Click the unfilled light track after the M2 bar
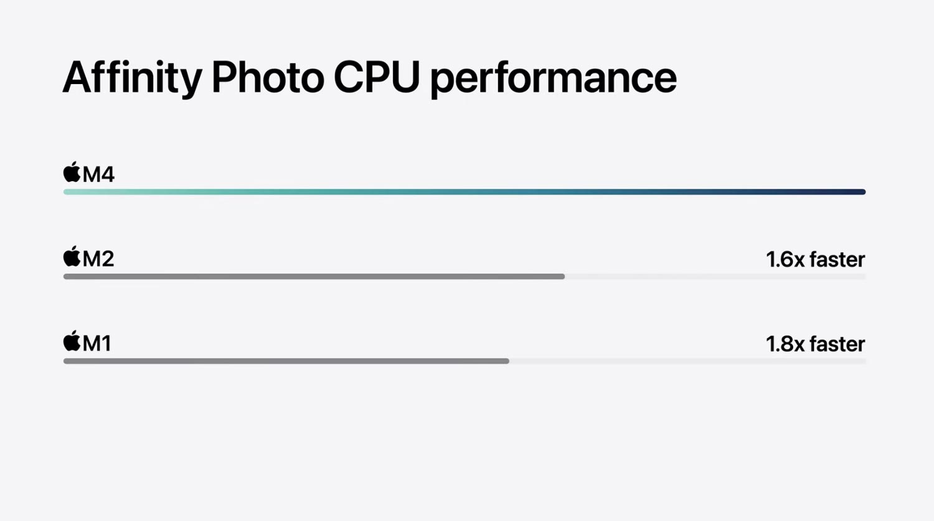 coord(715,276)
